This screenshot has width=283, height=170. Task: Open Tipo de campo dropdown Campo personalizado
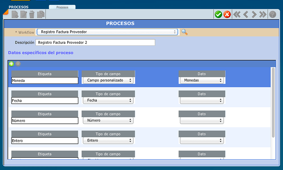pyautogui.click(x=108, y=80)
